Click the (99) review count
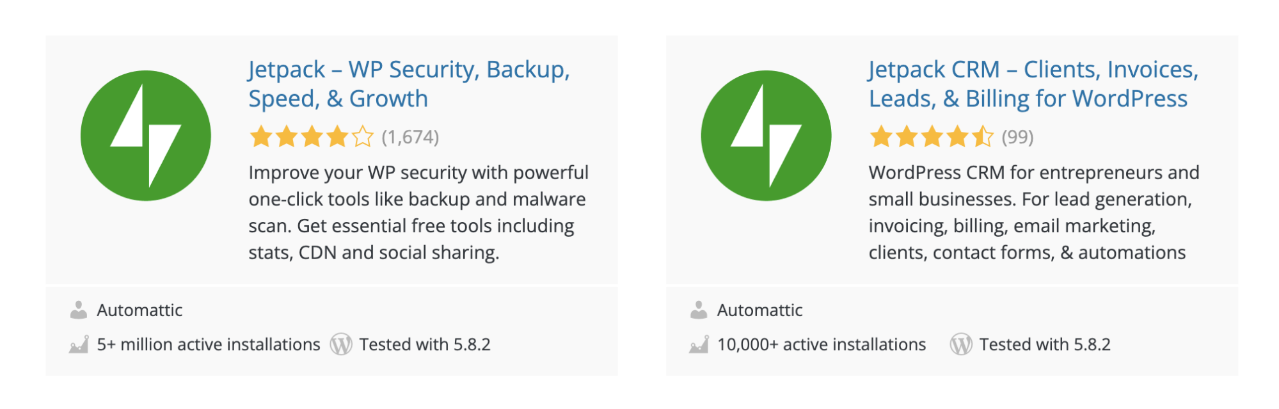The image size is (1279, 409). [1017, 137]
